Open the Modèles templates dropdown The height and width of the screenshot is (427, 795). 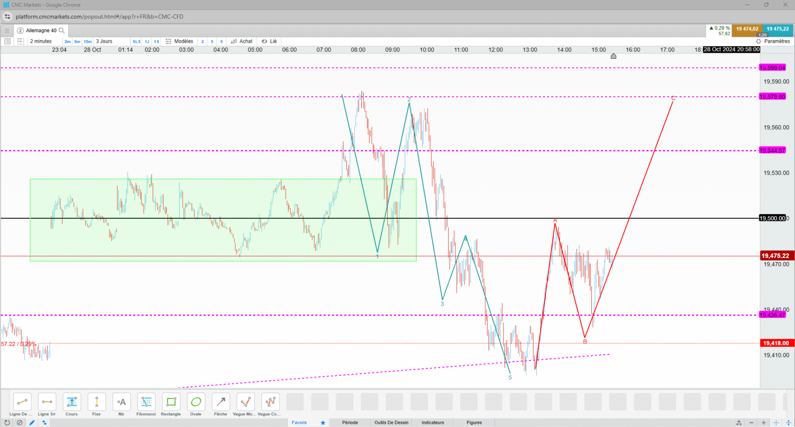(179, 41)
